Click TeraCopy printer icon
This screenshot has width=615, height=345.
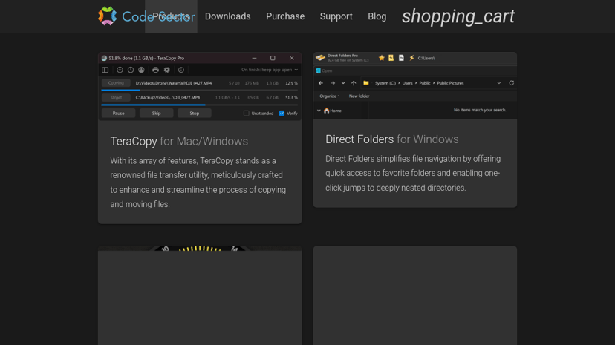pyautogui.click(x=156, y=70)
